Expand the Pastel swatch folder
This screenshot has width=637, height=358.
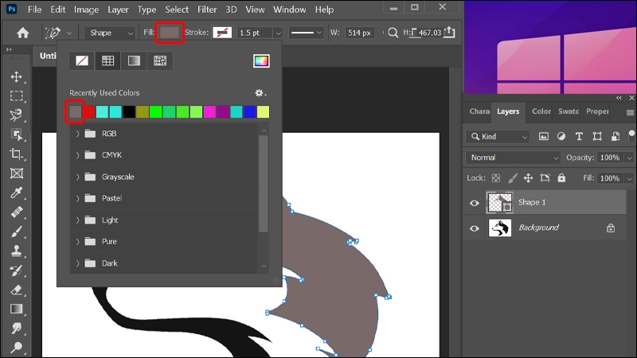point(77,198)
